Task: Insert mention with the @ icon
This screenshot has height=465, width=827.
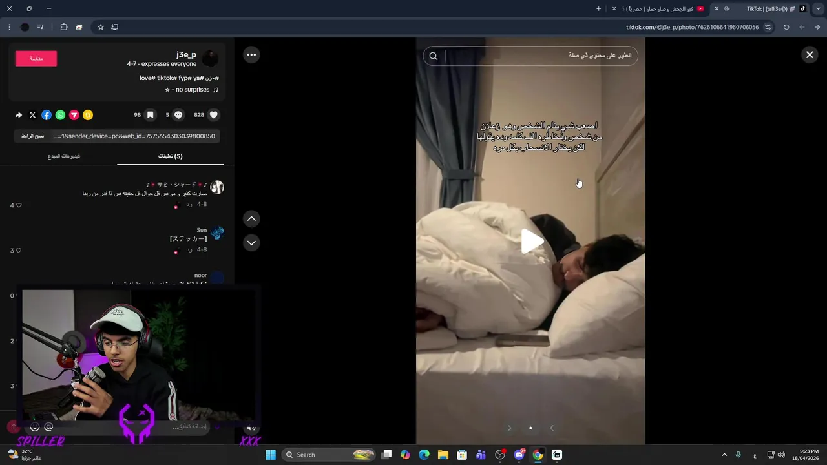Action: point(48,427)
